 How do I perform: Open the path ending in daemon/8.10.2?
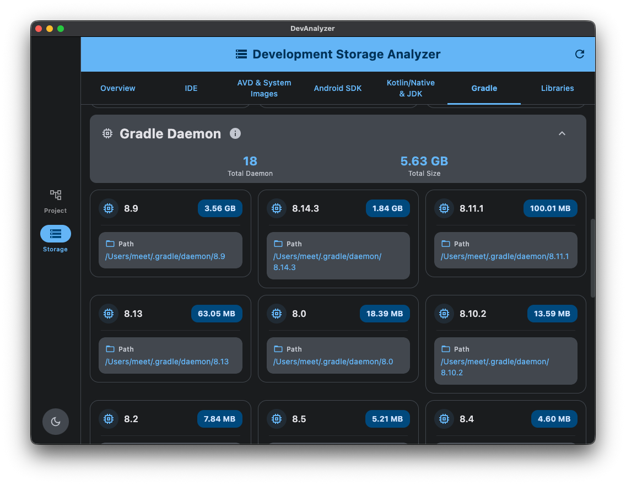(495, 367)
